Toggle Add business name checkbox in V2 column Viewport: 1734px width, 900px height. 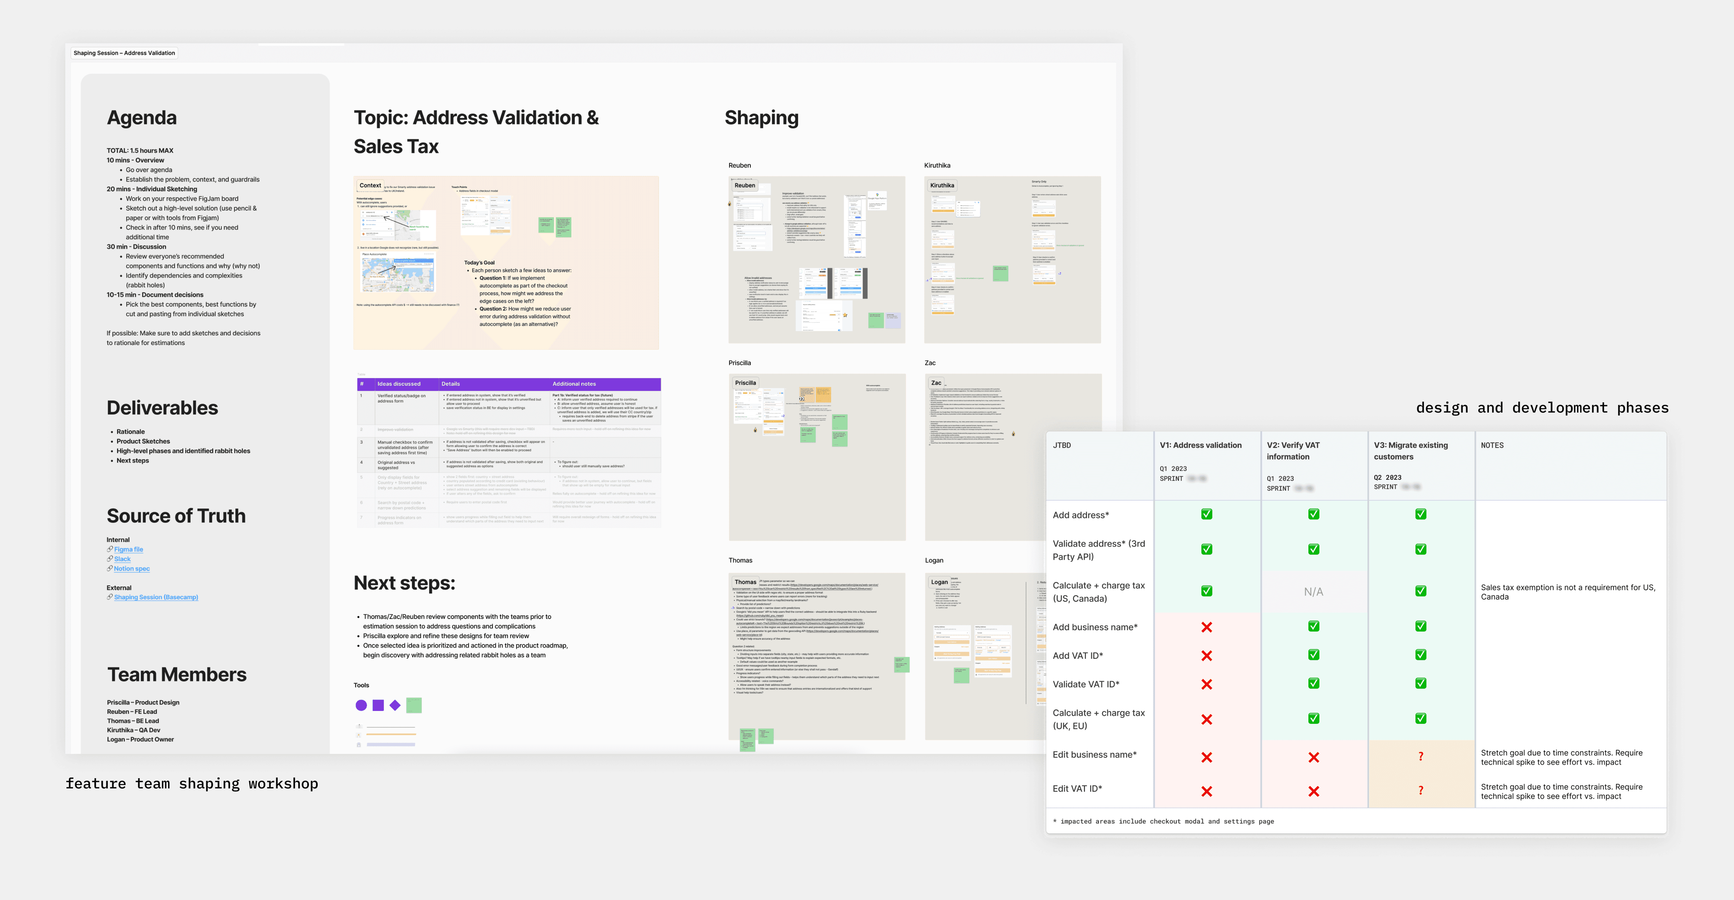point(1313,626)
